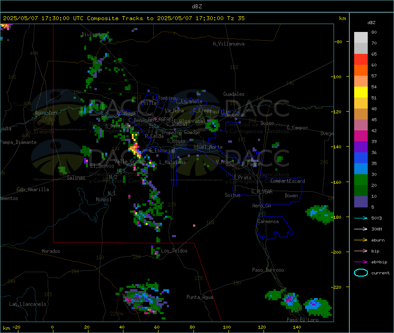
Task: Click the green 20 dBZ color swatch
Action: [361, 179]
